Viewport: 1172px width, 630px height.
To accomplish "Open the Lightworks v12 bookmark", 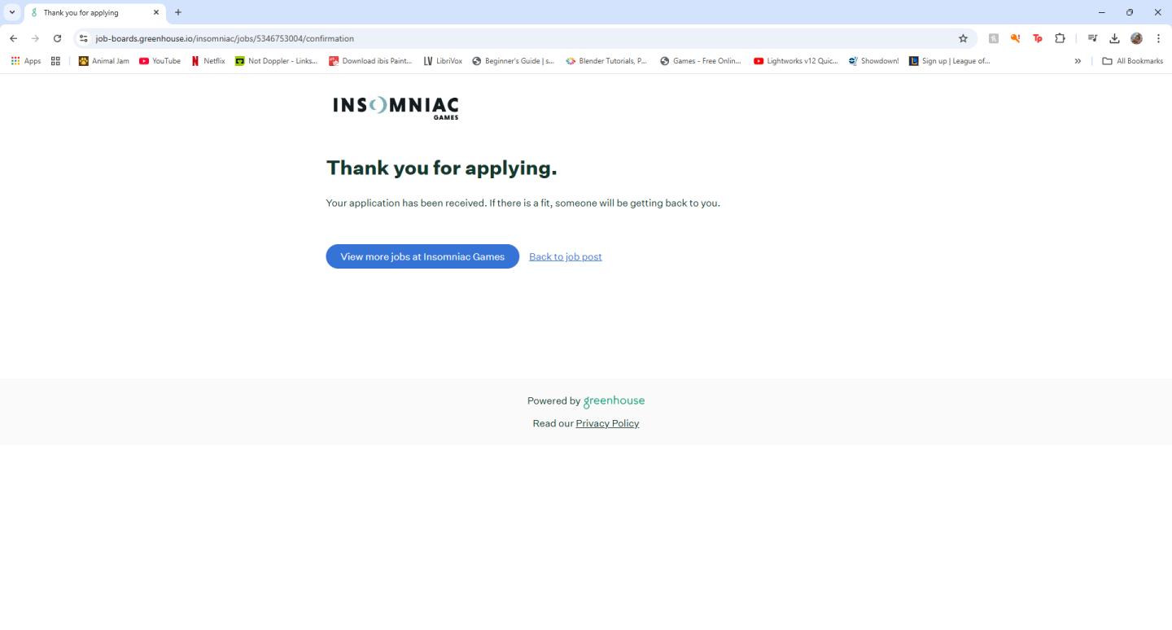I will (796, 61).
